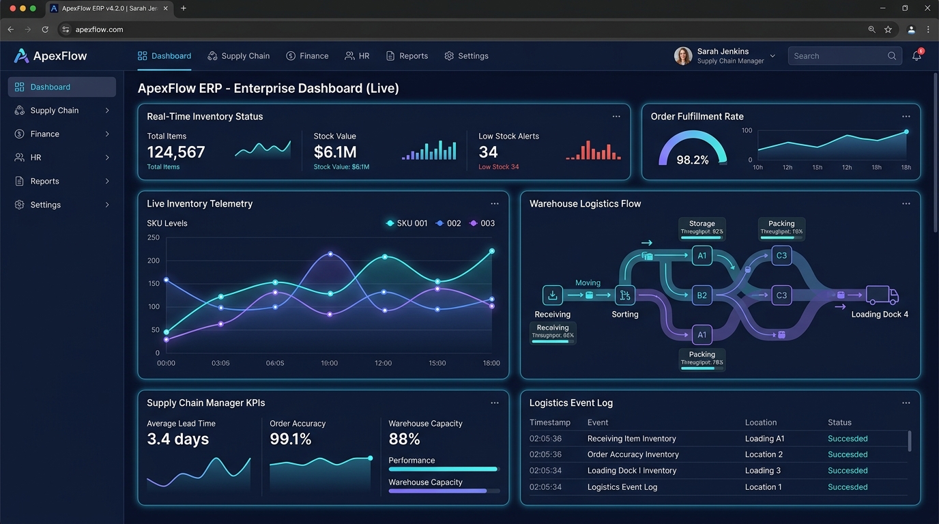Expand Settings sidebar chevron
The image size is (939, 524).
pos(107,205)
